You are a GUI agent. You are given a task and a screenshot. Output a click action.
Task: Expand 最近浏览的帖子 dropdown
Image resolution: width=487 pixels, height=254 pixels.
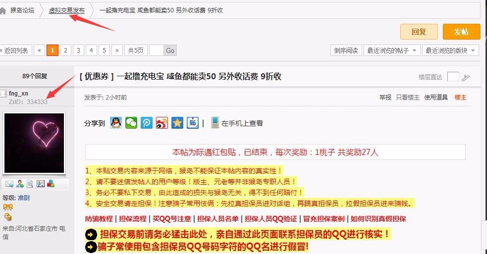coord(392,51)
